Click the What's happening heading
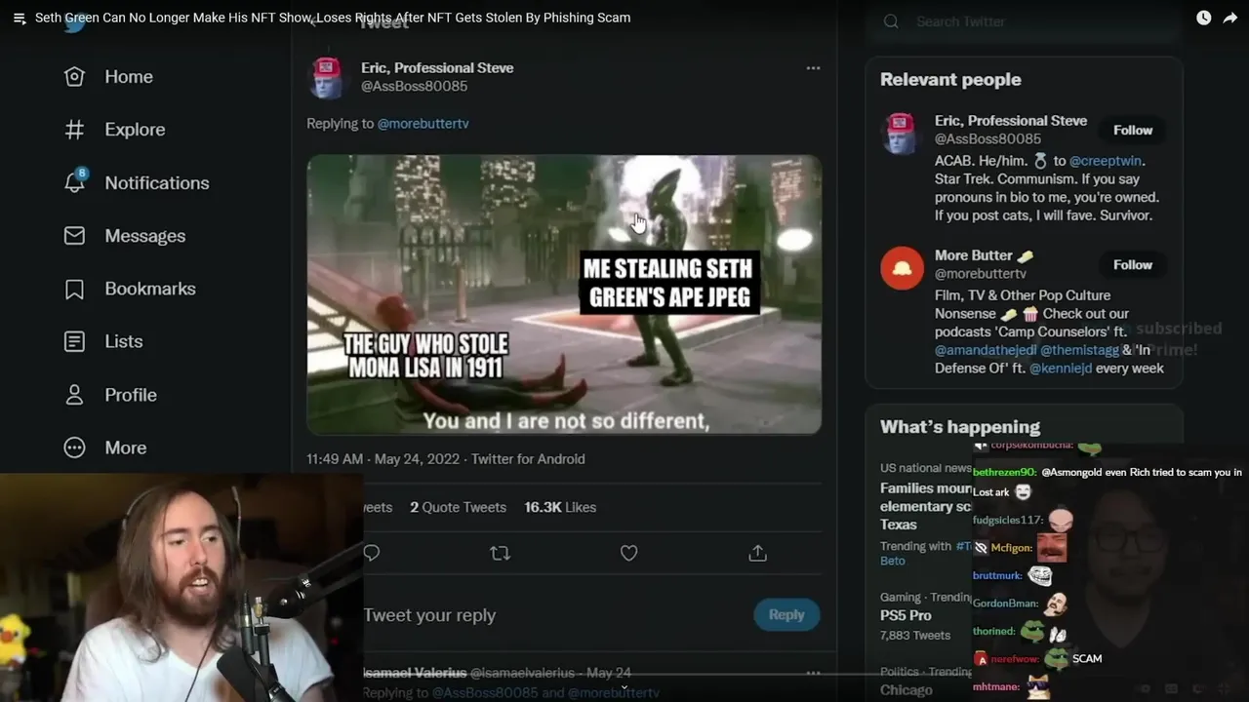1249x702 pixels. point(960,427)
